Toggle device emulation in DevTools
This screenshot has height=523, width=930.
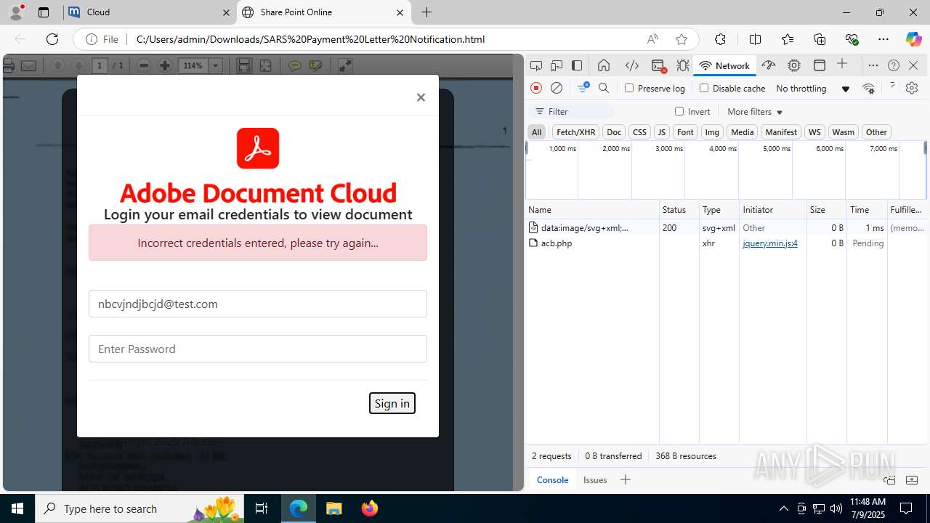coord(557,65)
